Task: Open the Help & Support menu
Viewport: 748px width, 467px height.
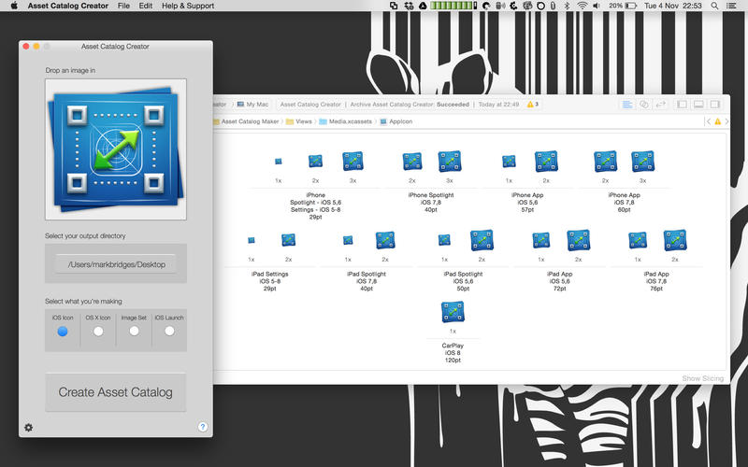Action: [189, 6]
